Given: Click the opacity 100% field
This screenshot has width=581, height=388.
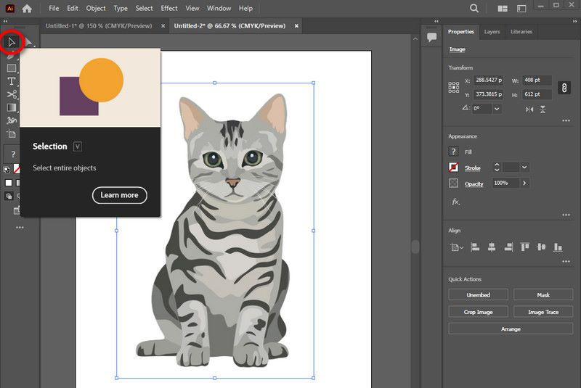Looking at the screenshot, I should (505, 183).
